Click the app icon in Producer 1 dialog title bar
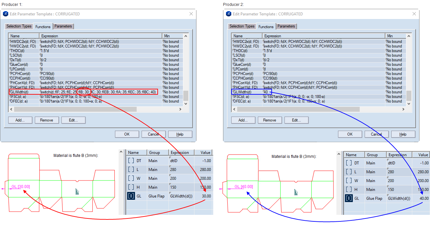The width and height of the screenshot is (430, 225). pyautogui.click(x=5, y=14)
